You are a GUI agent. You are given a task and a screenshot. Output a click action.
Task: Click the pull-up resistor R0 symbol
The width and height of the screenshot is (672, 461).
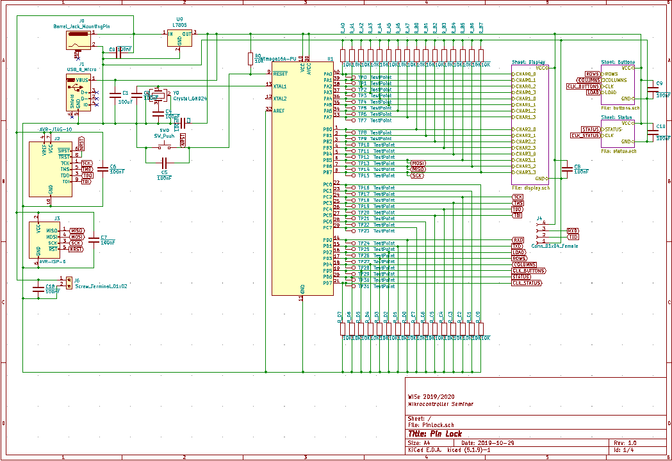click(250, 59)
